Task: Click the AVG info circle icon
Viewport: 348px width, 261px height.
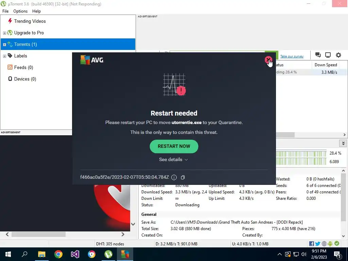Action: tap(174, 177)
